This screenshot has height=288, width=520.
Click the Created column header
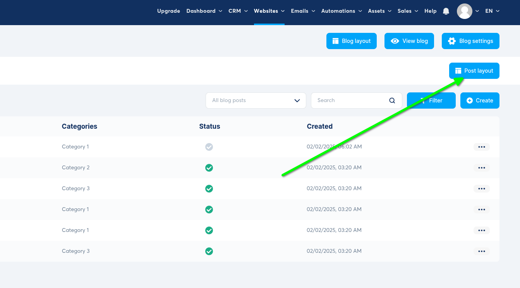tap(319, 126)
